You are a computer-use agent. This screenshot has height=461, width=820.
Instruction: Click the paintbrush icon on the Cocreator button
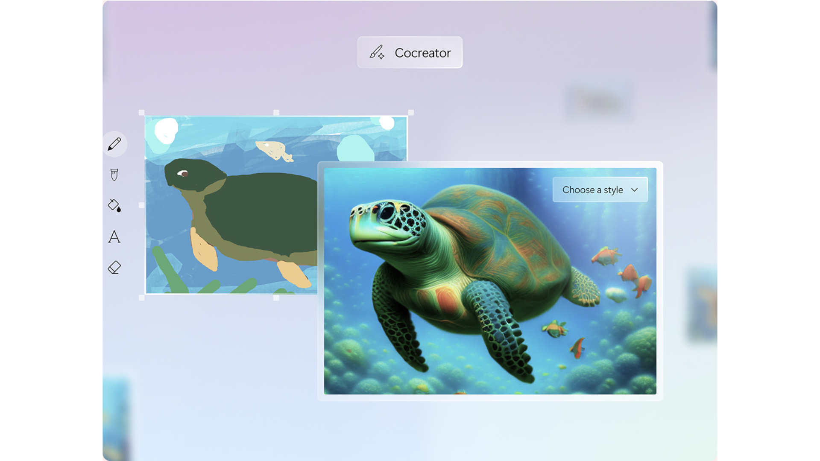[377, 53]
